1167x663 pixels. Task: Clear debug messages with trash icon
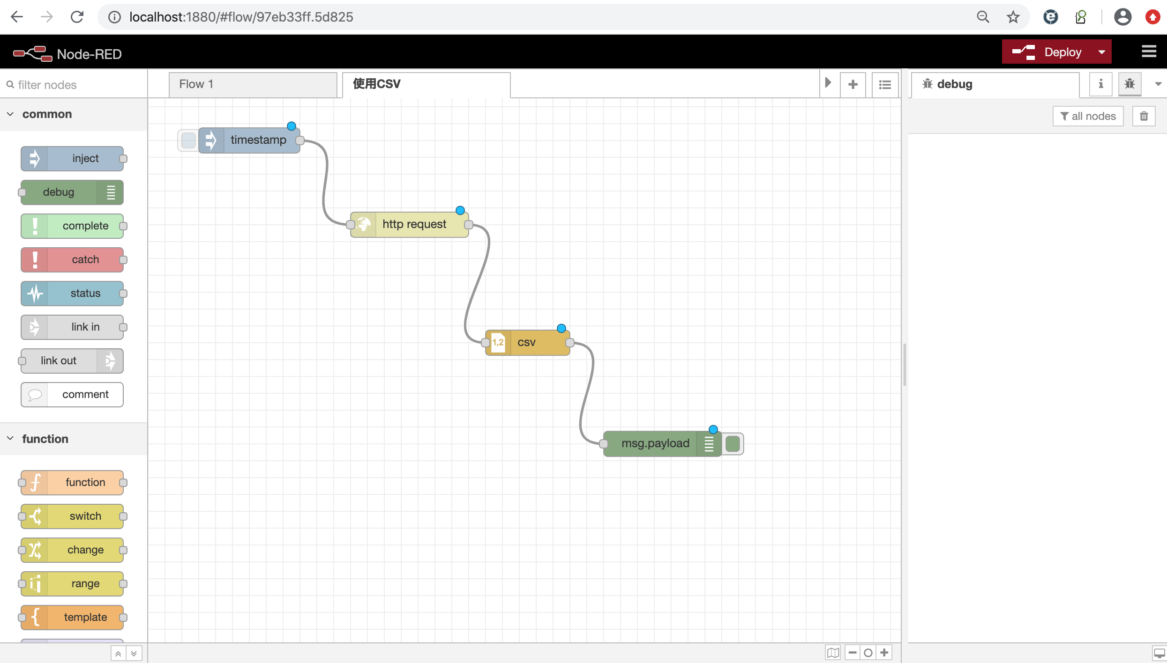(1144, 116)
